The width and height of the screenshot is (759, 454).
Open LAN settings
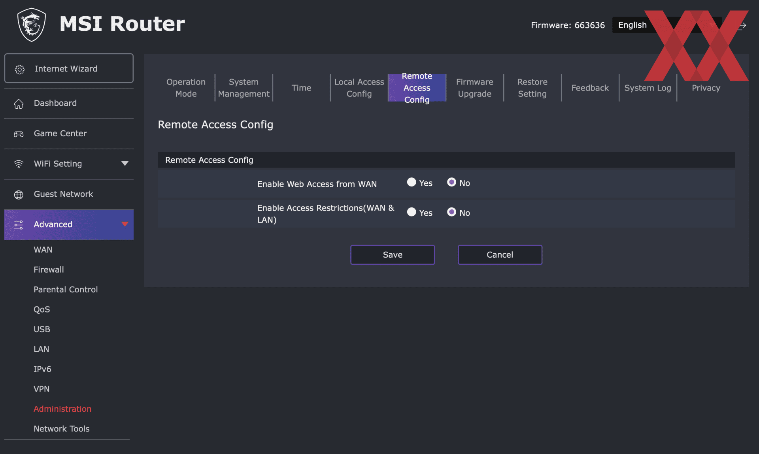tap(42, 349)
